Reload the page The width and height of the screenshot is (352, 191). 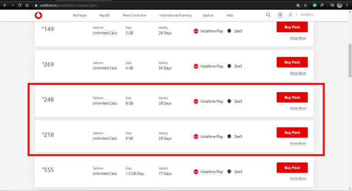[20, 5]
